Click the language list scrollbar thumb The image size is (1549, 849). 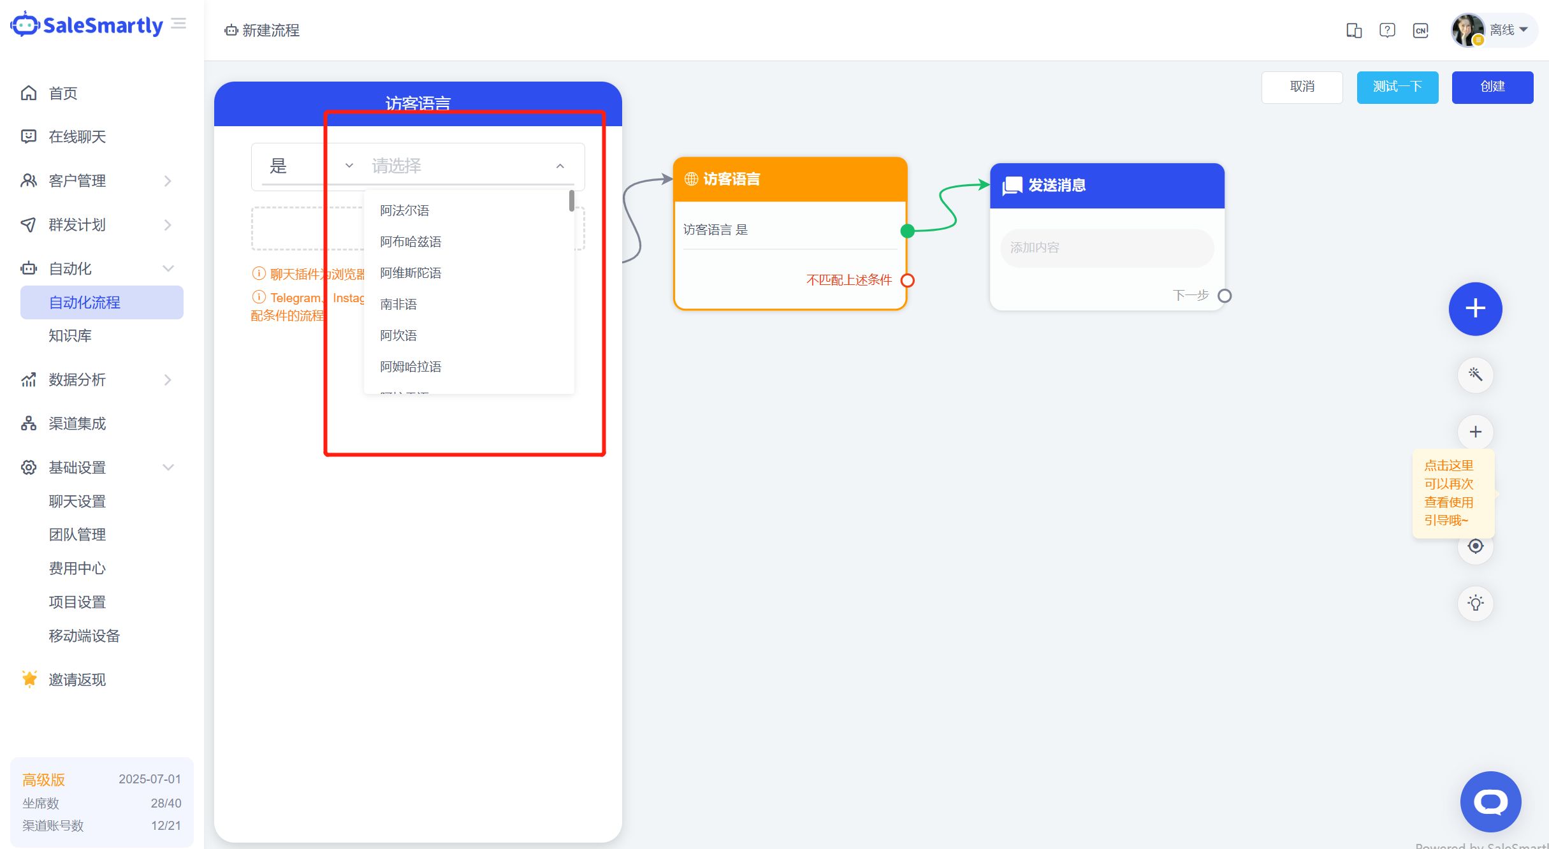pos(571,201)
